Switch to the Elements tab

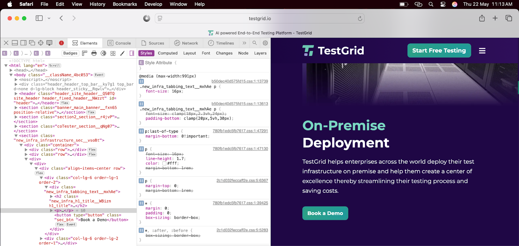[85, 43]
